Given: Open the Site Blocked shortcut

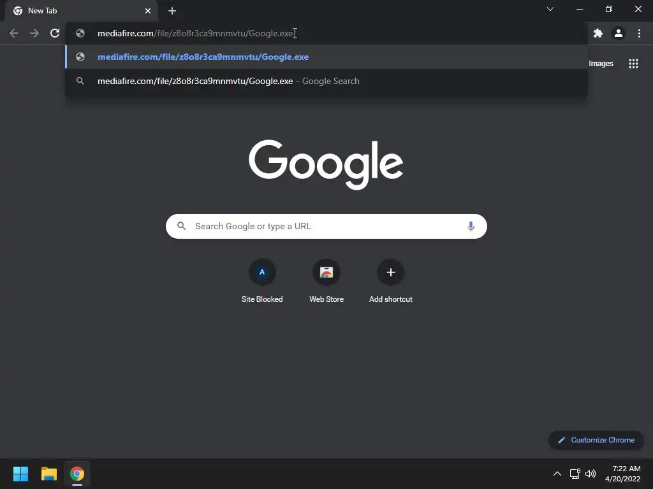Looking at the screenshot, I should [262, 281].
